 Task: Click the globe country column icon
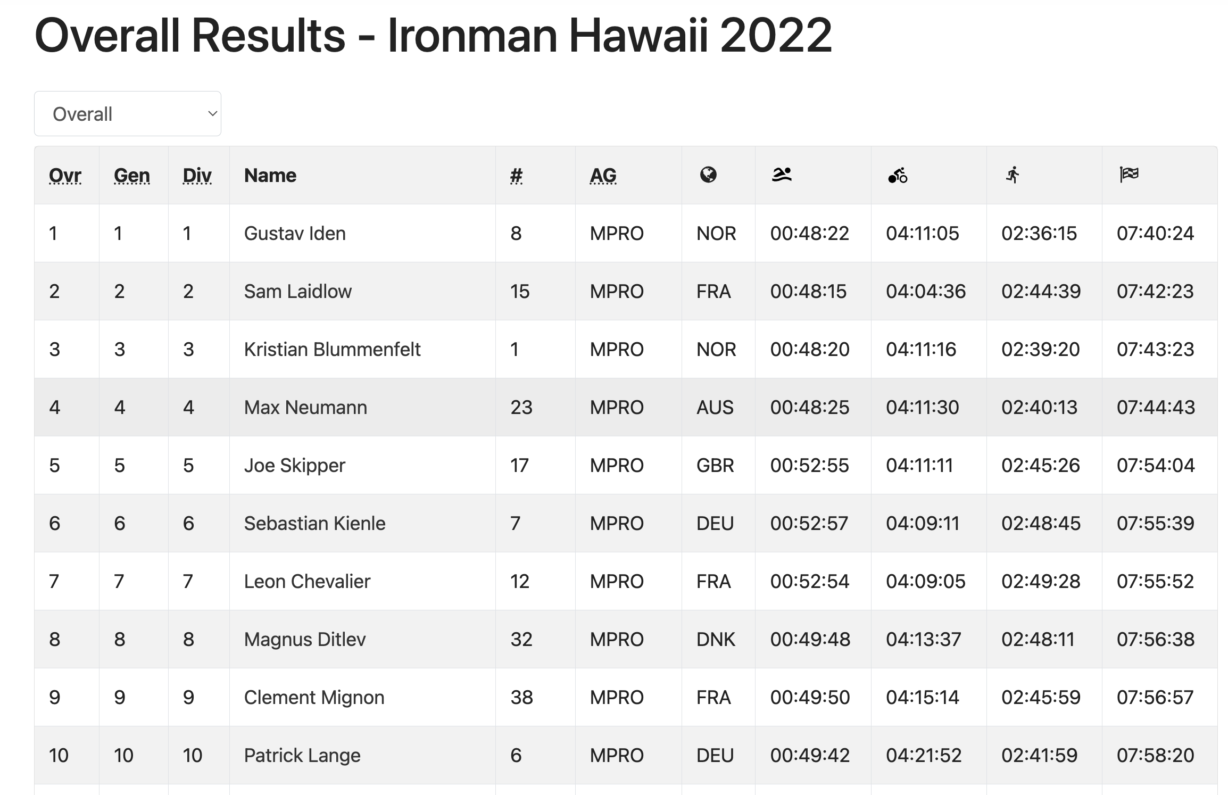pyautogui.click(x=708, y=175)
